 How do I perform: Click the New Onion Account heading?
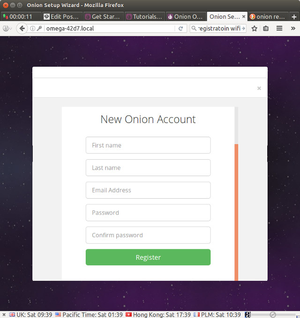148,119
